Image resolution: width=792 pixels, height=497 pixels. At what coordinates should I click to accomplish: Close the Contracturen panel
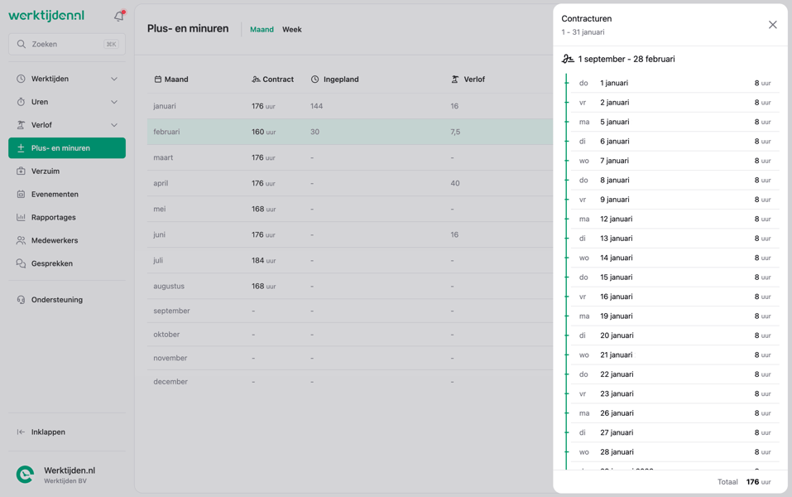772,25
